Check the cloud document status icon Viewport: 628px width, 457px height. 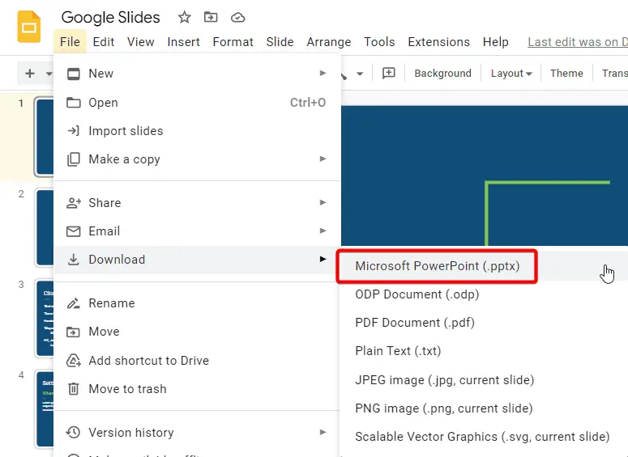(x=238, y=18)
